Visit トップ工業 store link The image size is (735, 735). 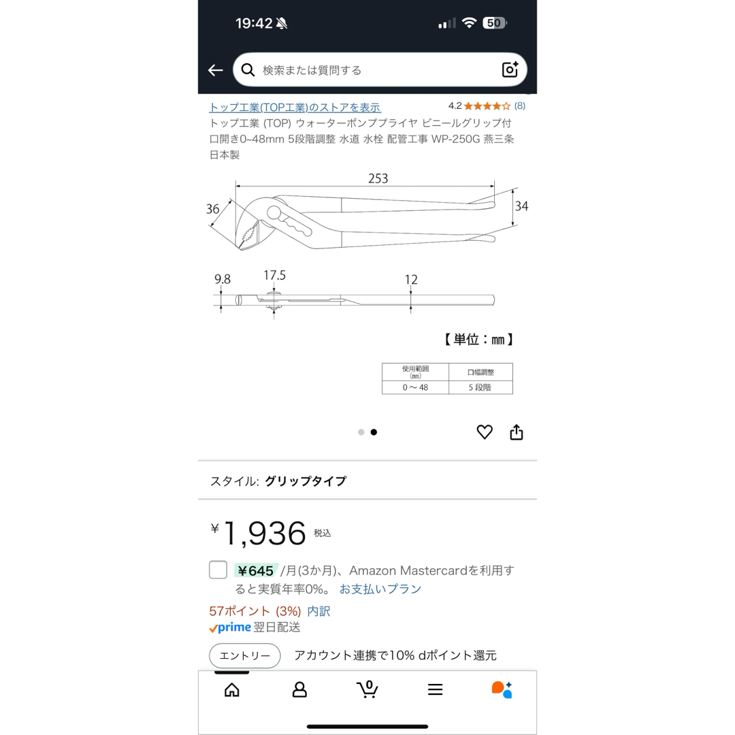click(295, 108)
